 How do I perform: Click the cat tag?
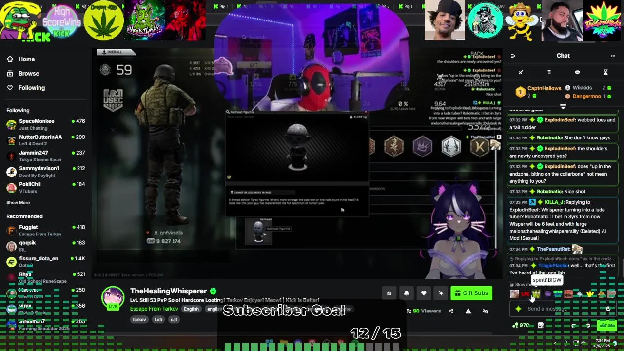[x=174, y=320]
